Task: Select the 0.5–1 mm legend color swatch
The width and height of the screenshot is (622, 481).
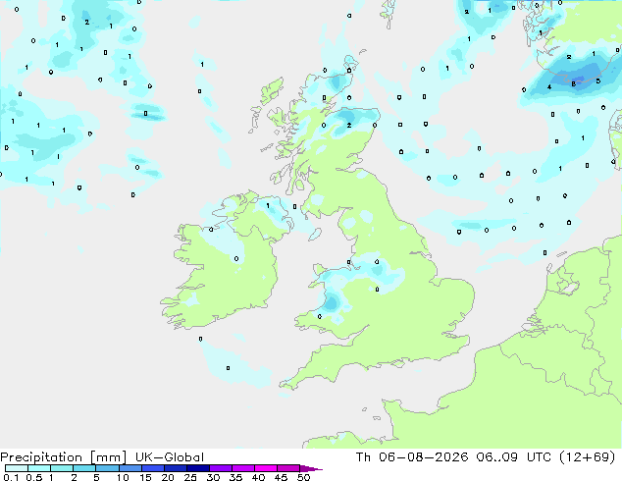Action: pyautogui.click(x=39, y=468)
